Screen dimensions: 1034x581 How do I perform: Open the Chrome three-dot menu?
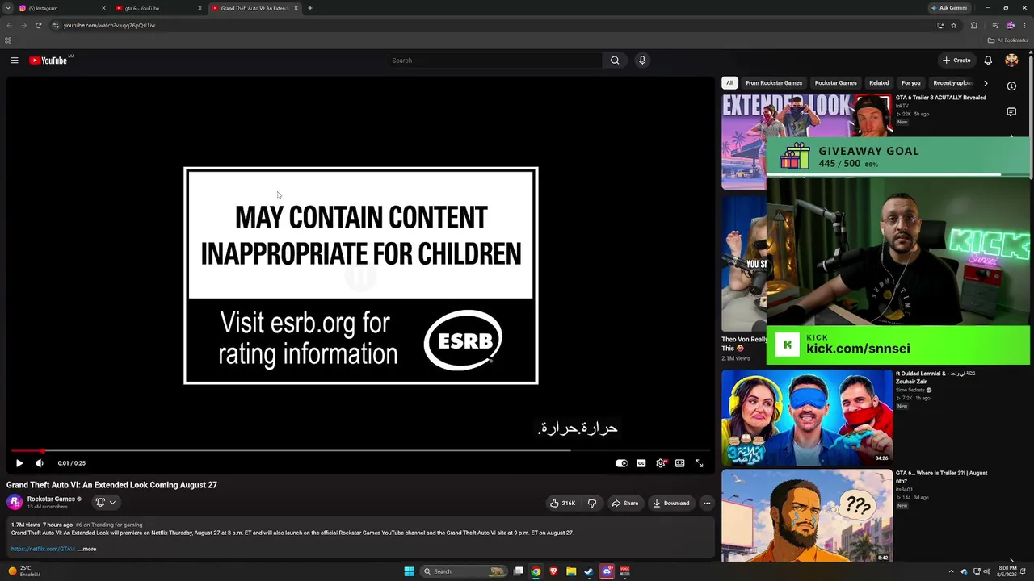1023,25
